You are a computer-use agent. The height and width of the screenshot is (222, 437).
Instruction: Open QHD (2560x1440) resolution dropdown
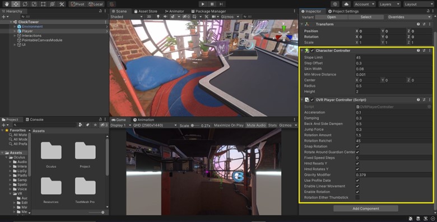point(155,125)
